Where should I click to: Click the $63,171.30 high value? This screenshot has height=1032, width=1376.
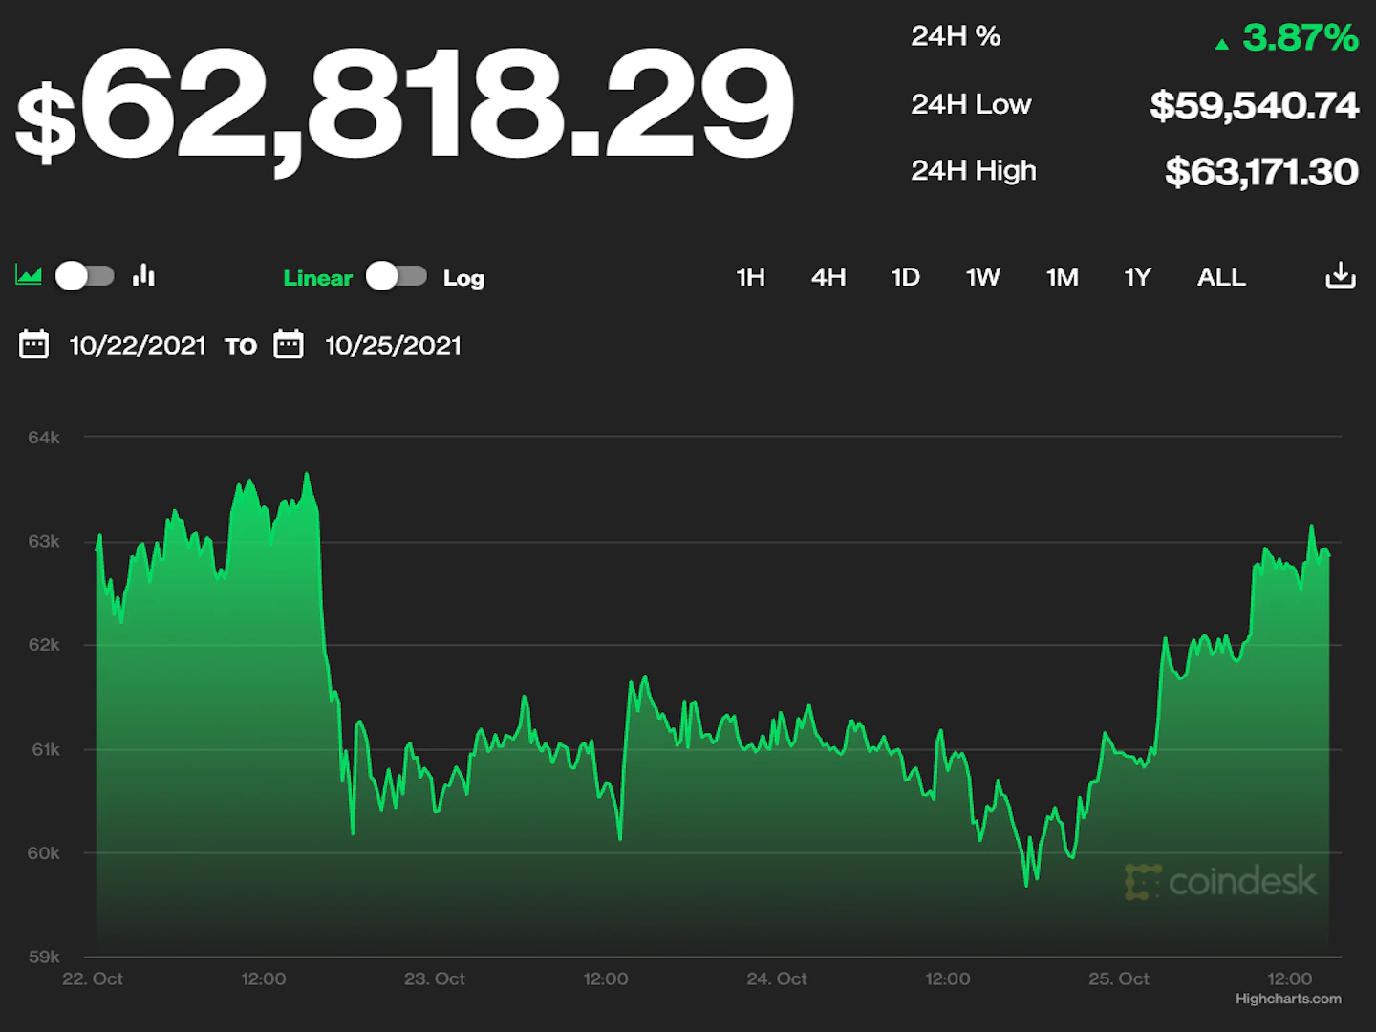(1261, 172)
